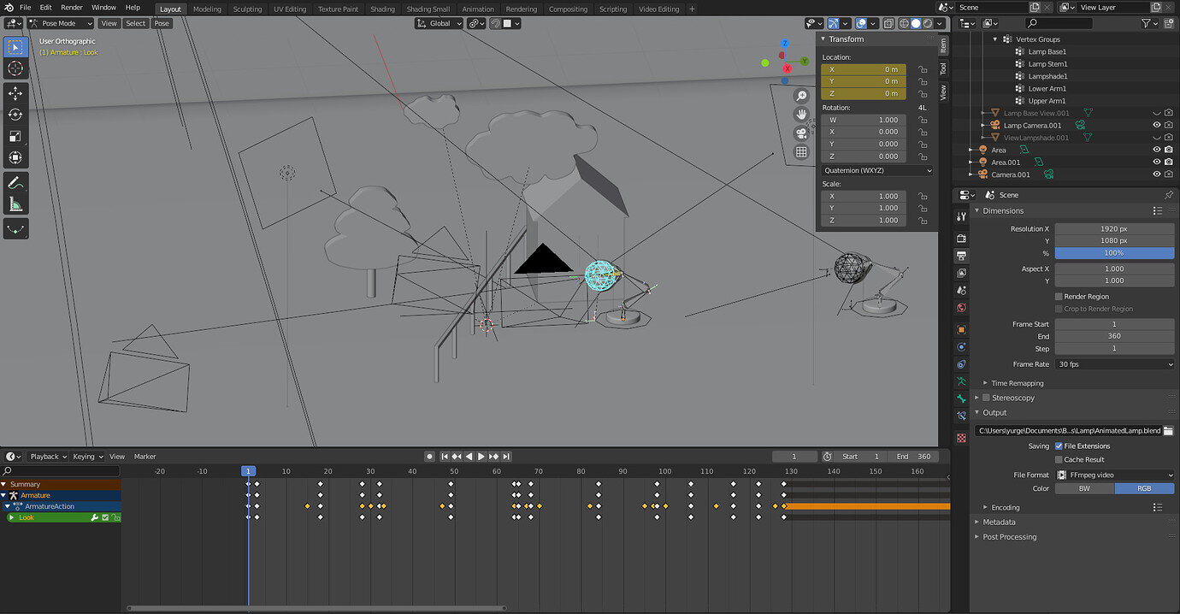The width and height of the screenshot is (1180, 614).
Task: Hide the Area.001 light in the outliner
Action: 1157,162
